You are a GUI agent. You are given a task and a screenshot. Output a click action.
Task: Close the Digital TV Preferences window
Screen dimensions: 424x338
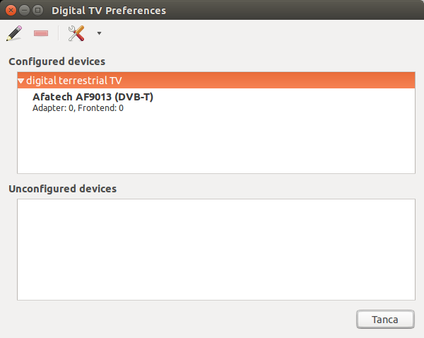(x=11, y=11)
